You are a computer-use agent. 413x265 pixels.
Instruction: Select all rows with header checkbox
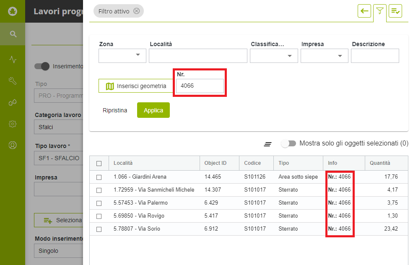[x=99, y=164]
